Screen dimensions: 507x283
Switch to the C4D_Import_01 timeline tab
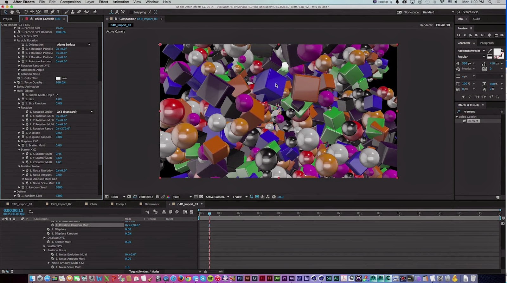22,204
